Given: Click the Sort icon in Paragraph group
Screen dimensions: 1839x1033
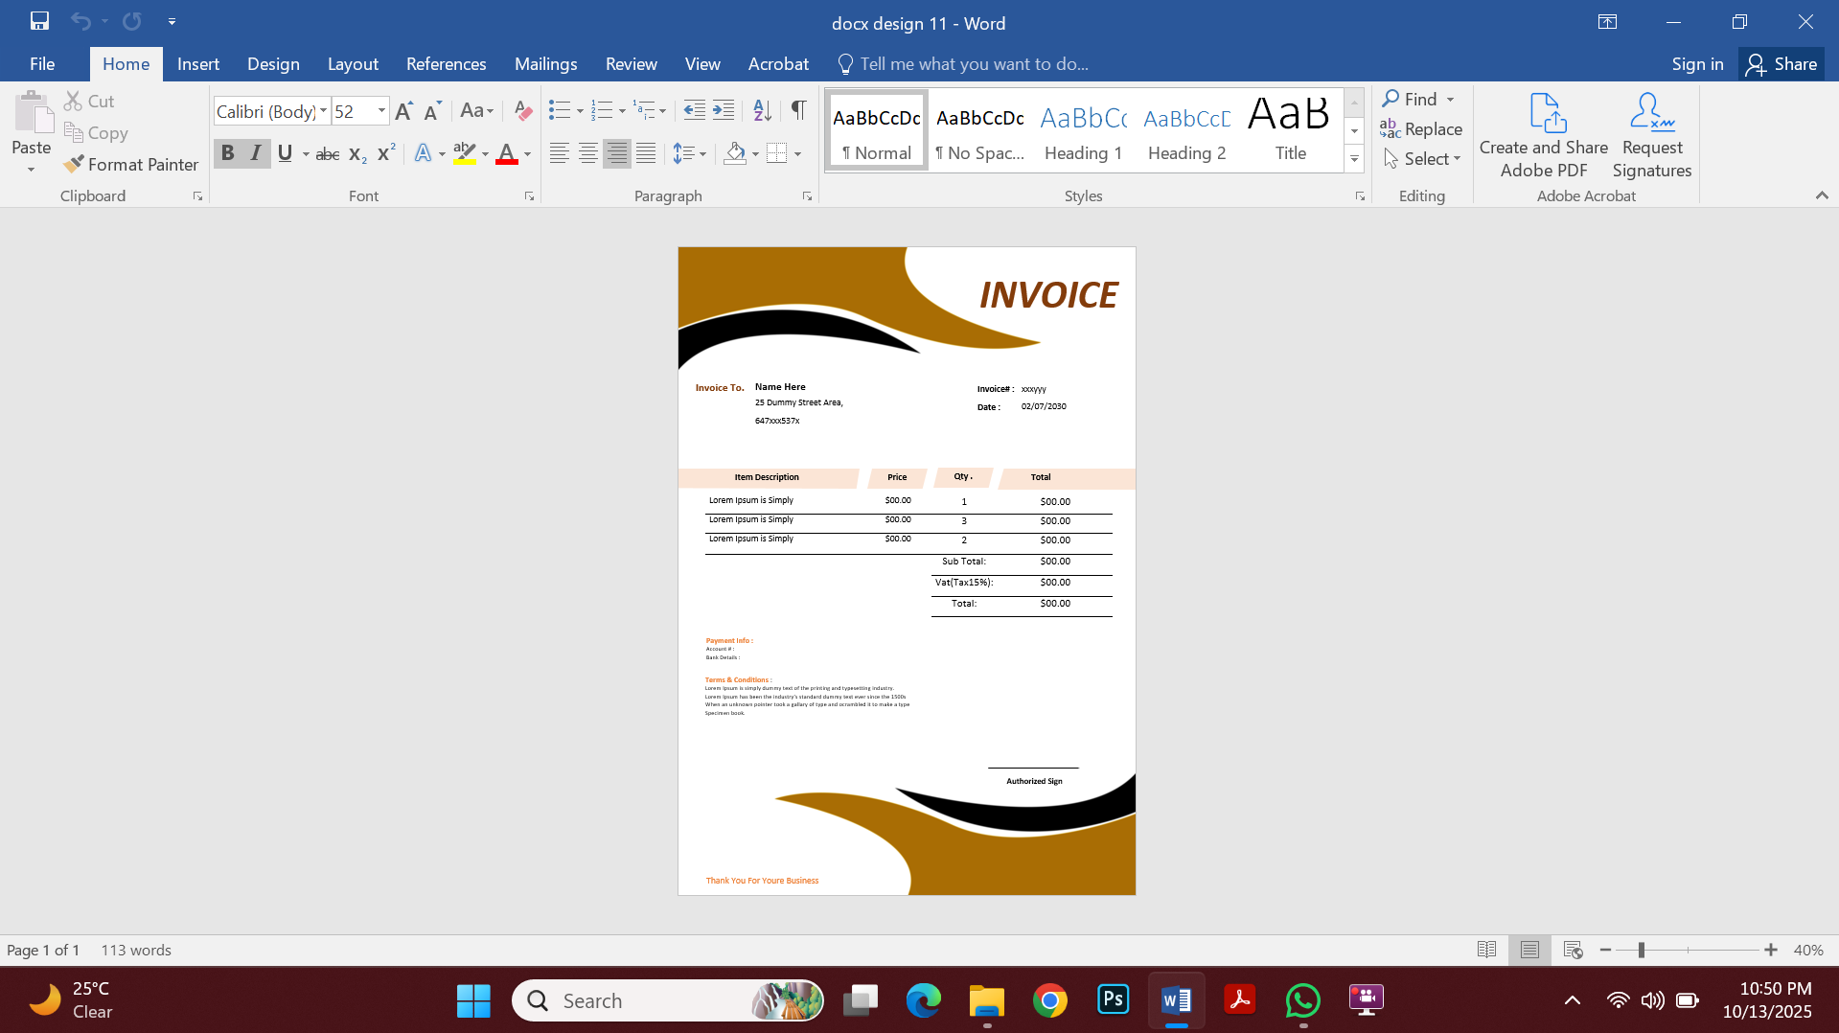Looking at the screenshot, I should [x=760, y=110].
